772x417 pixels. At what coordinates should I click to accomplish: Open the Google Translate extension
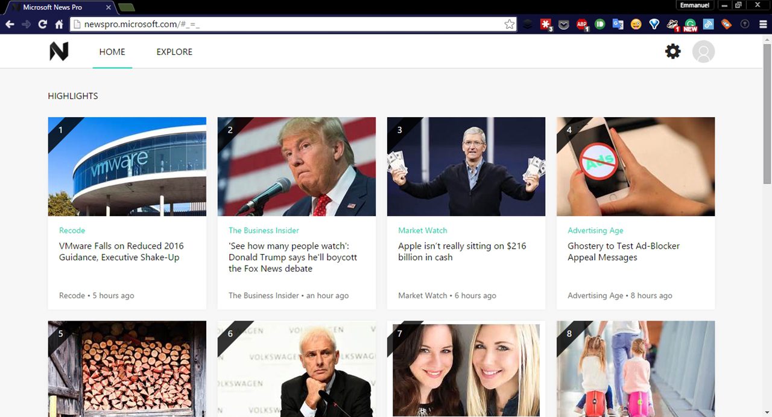(x=618, y=24)
